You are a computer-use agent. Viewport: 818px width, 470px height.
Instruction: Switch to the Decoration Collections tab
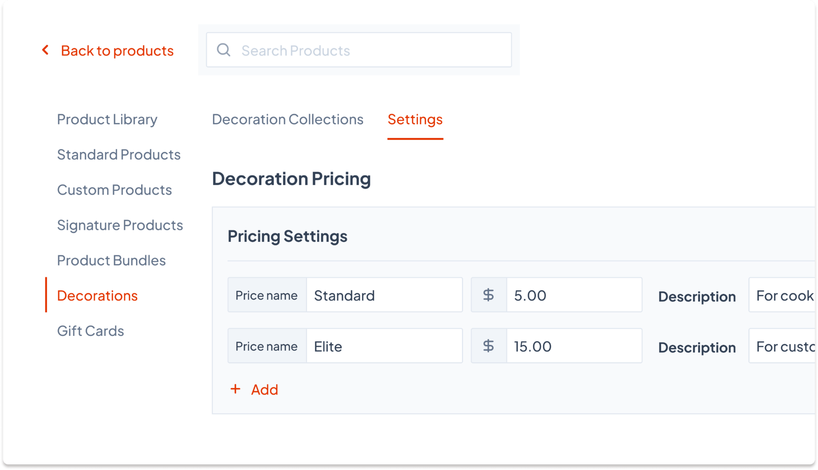click(288, 119)
